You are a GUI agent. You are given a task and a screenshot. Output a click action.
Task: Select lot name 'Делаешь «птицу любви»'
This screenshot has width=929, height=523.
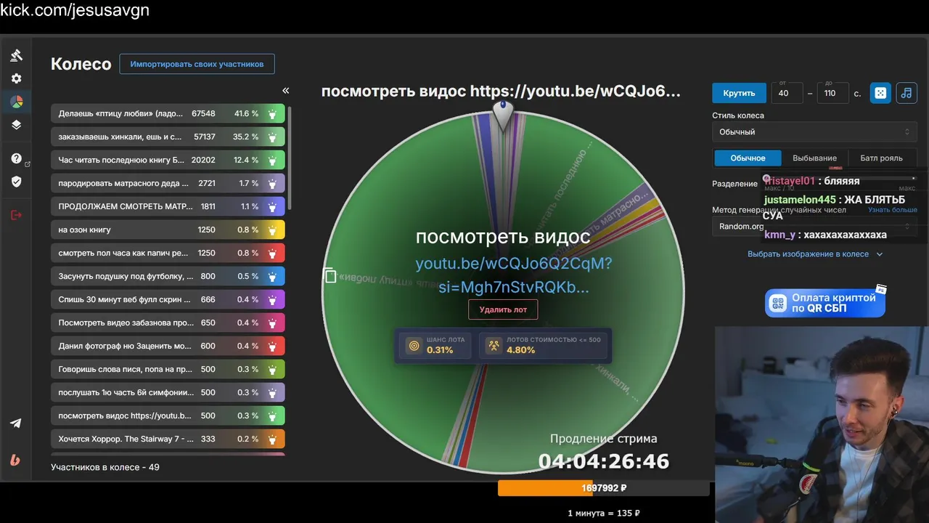(x=120, y=114)
